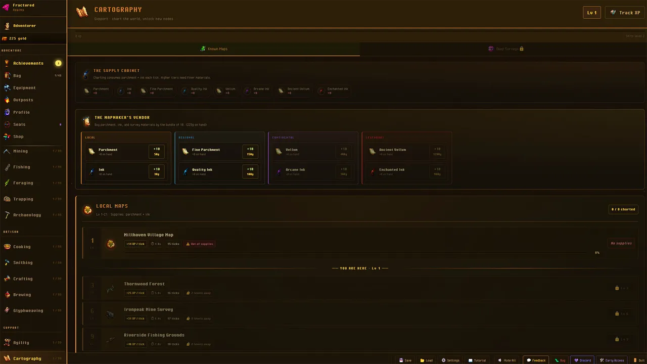The image size is (647, 364).
Task: Buy +10 Fine Parchment for 150g
Action: [250, 152]
